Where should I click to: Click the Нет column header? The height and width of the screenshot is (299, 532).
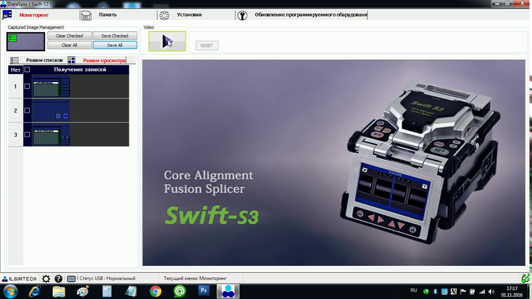pos(16,70)
